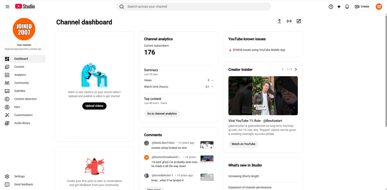Click the Content icon in the sidebar

pos(7,67)
